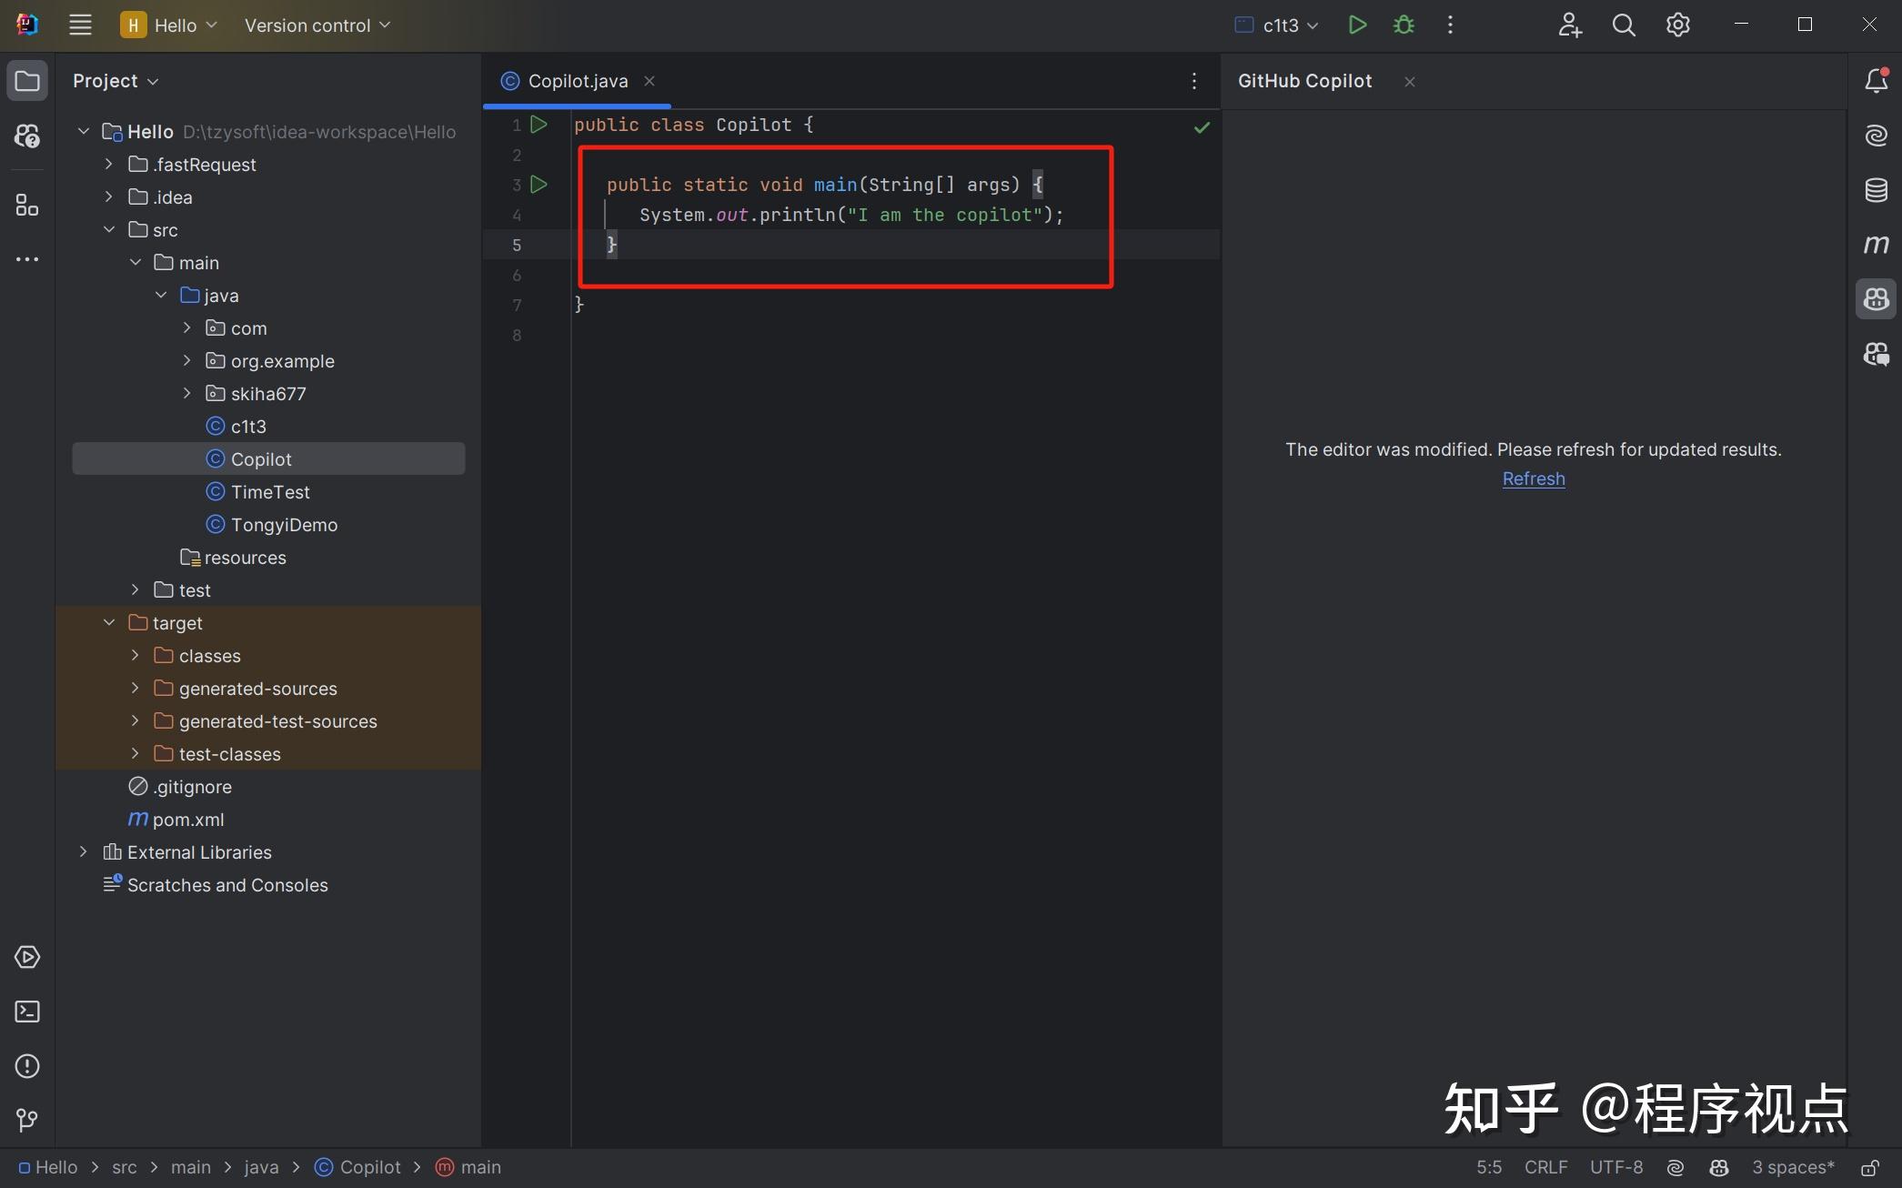The image size is (1902, 1188).
Task: Click Copilot status icon in status bar
Action: click(1718, 1168)
